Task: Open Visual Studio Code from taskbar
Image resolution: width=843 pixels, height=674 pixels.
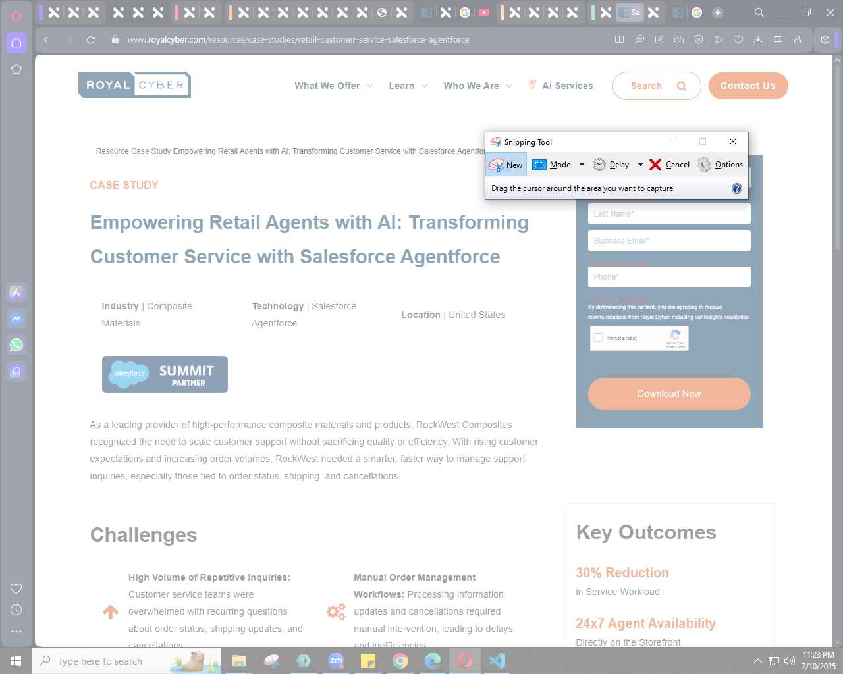Action: pos(497,661)
